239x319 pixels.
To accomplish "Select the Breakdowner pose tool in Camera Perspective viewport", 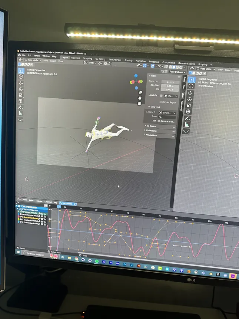I will coord(20,119).
